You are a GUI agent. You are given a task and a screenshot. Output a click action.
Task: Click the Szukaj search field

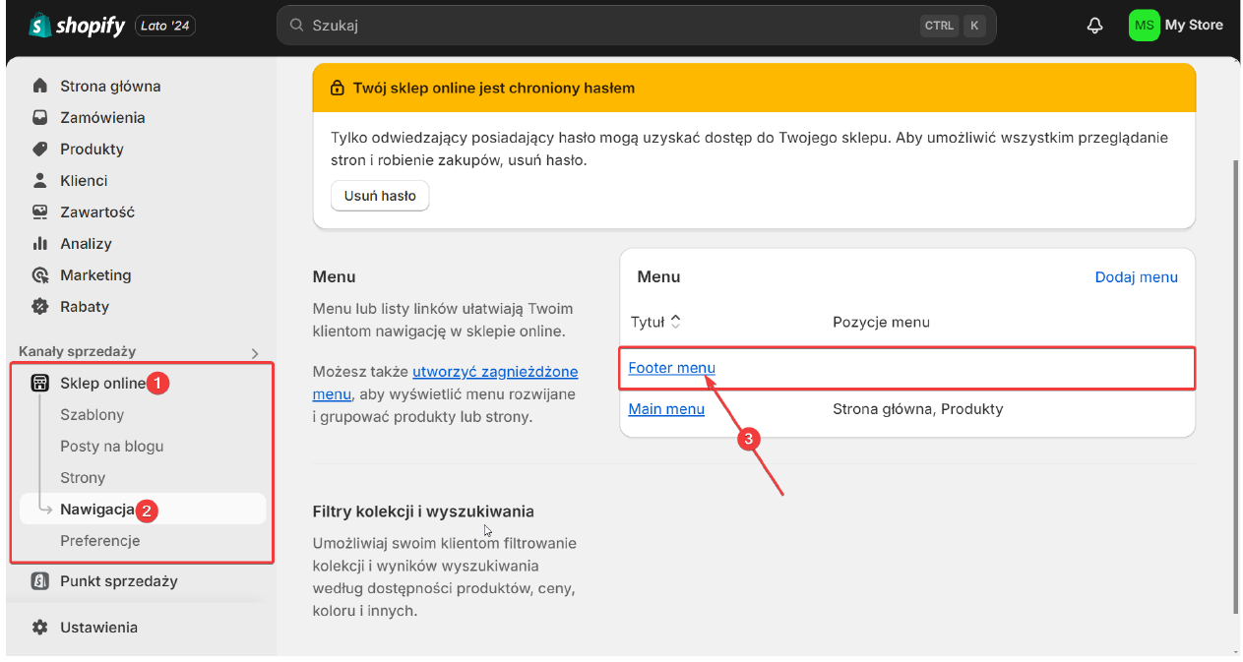pos(636,26)
